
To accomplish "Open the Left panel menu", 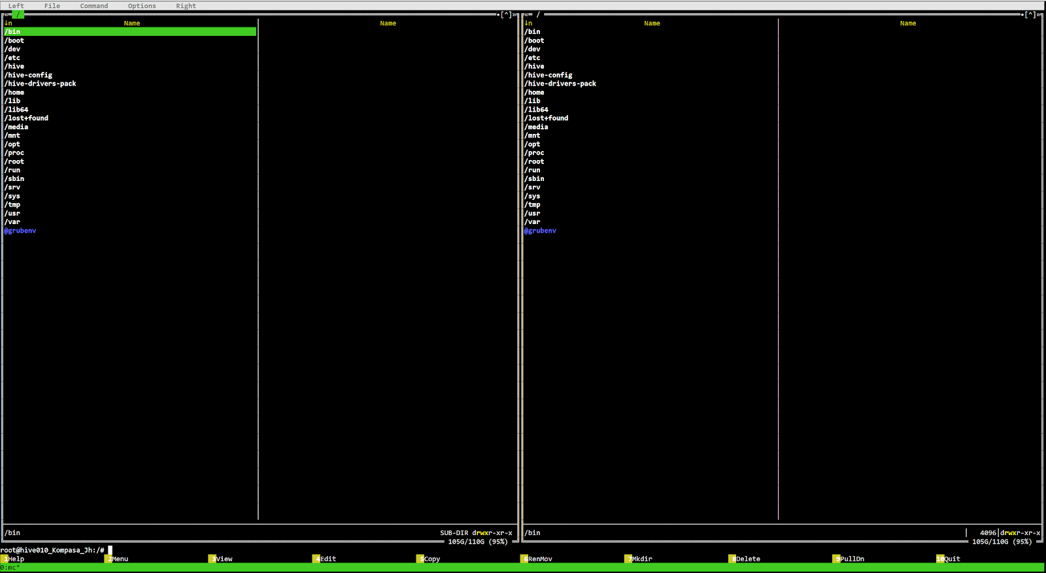I will coord(16,6).
